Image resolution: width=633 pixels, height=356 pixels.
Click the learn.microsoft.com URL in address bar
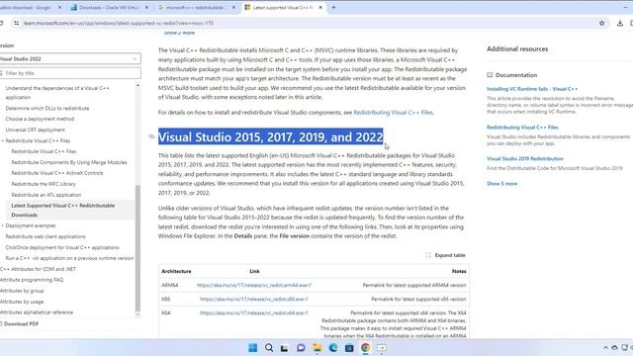coord(119,23)
